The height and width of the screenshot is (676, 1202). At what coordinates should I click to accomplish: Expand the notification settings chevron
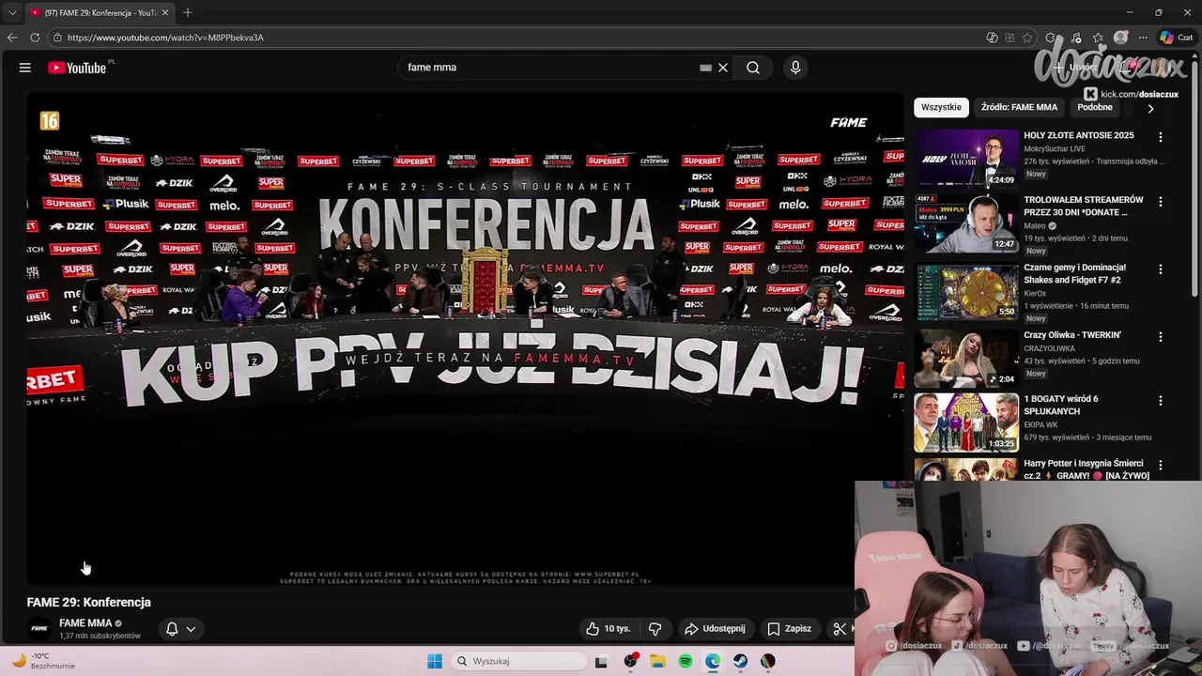pyautogui.click(x=191, y=629)
